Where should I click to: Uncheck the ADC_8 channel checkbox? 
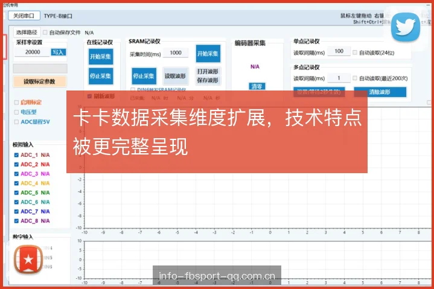coord(16,221)
